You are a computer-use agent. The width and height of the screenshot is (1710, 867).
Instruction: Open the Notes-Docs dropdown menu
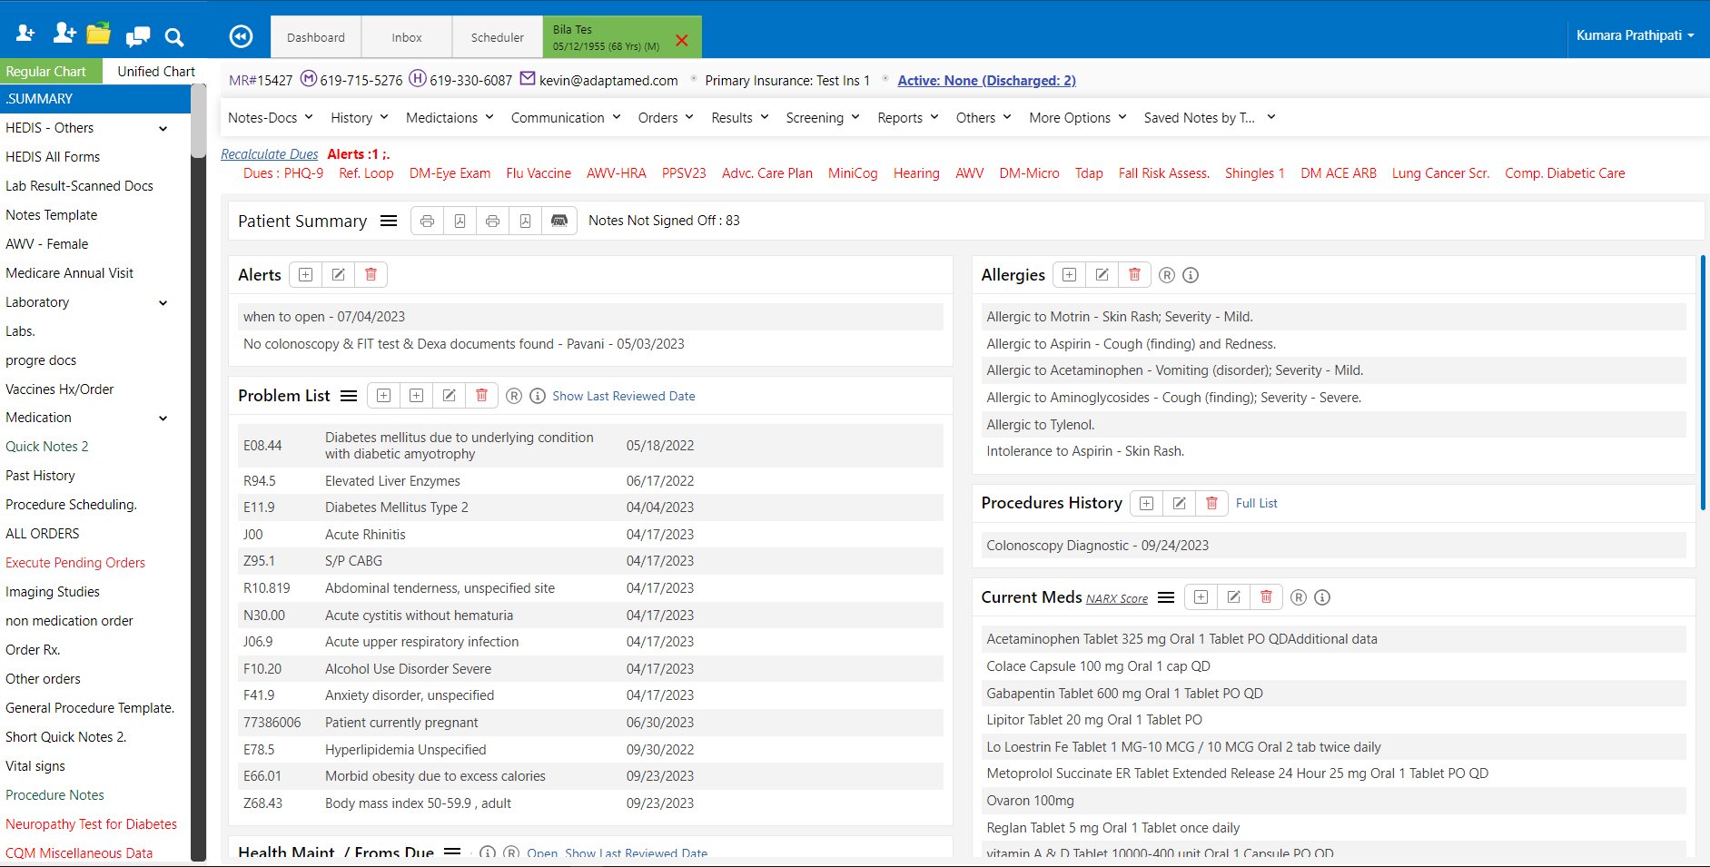pyautogui.click(x=270, y=118)
